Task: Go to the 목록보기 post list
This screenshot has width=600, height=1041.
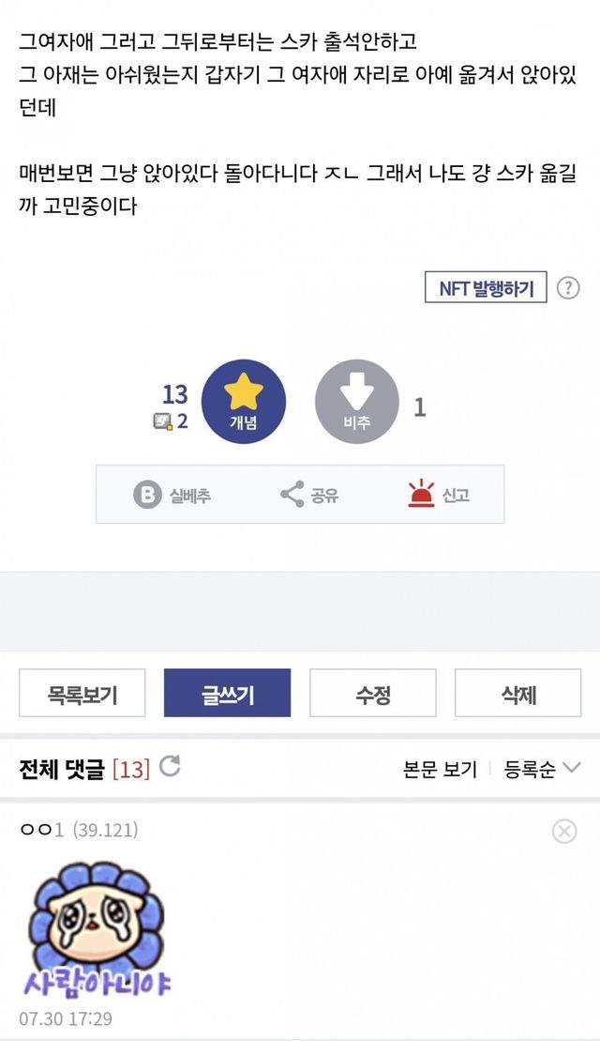Action: click(x=82, y=693)
